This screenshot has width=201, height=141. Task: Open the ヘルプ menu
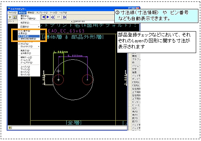(63, 13)
